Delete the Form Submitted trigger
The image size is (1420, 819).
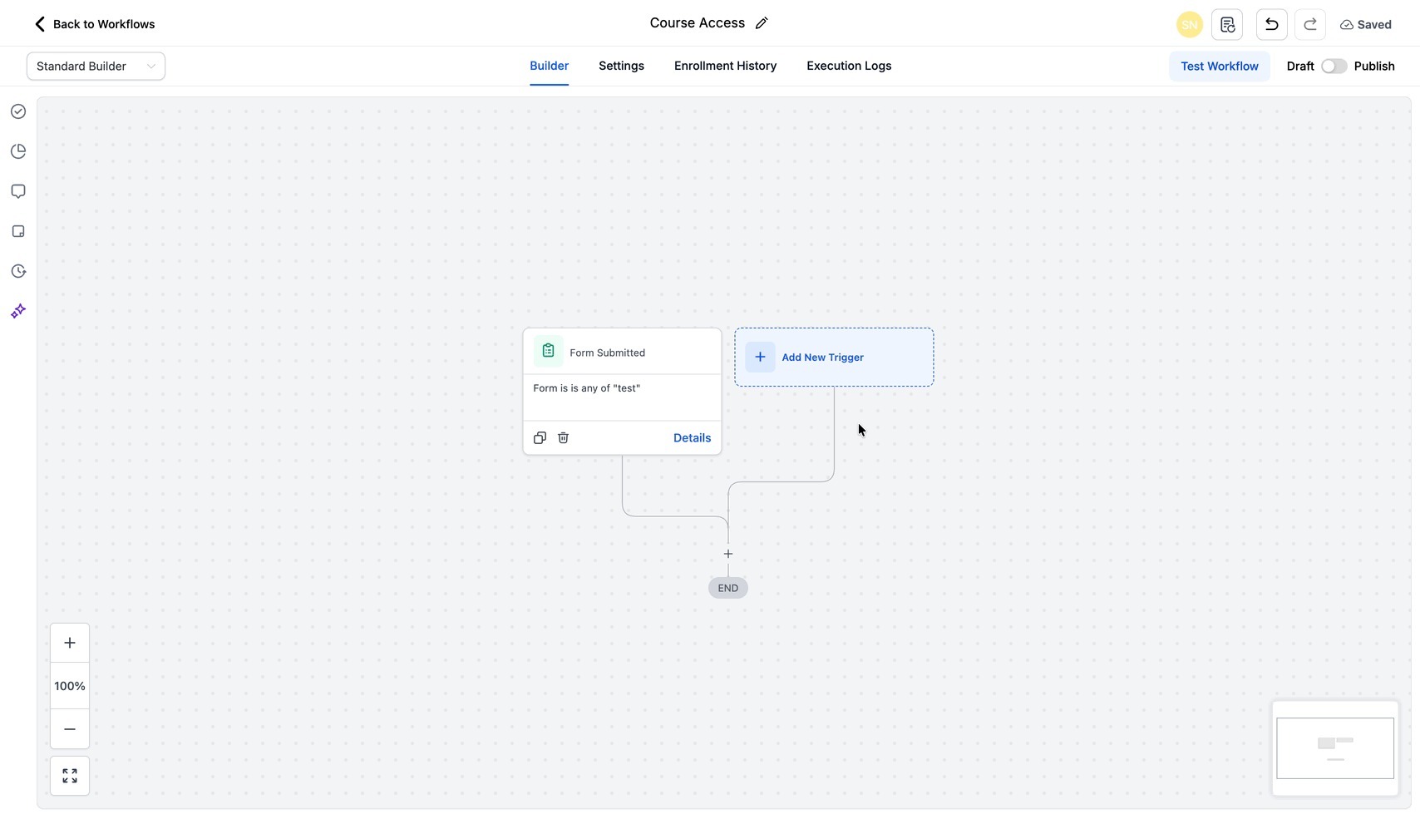click(563, 438)
